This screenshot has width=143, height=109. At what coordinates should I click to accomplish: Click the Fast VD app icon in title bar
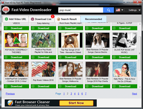click(3, 3)
